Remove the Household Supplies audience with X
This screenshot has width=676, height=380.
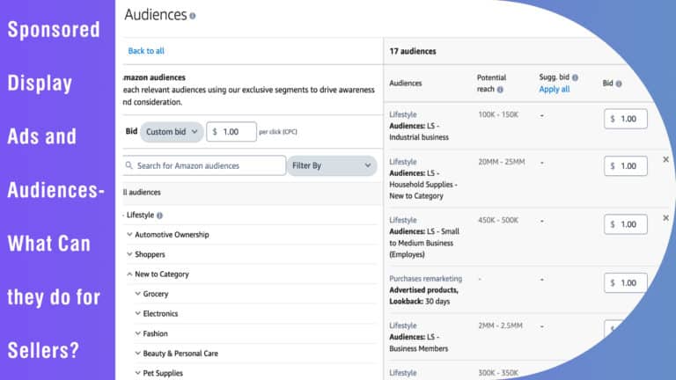click(665, 159)
